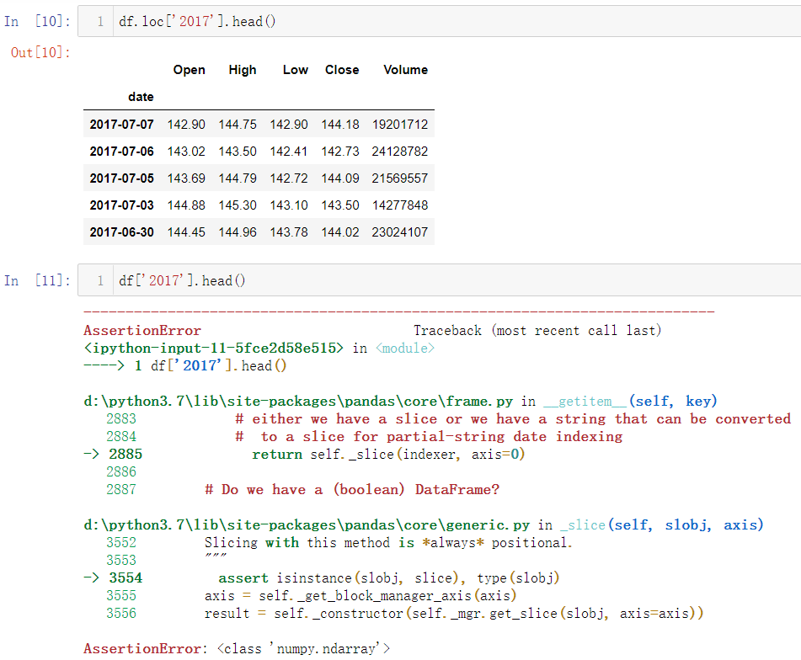801x660 pixels.
Task: Click the generic.py file path line
Action: (424, 524)
